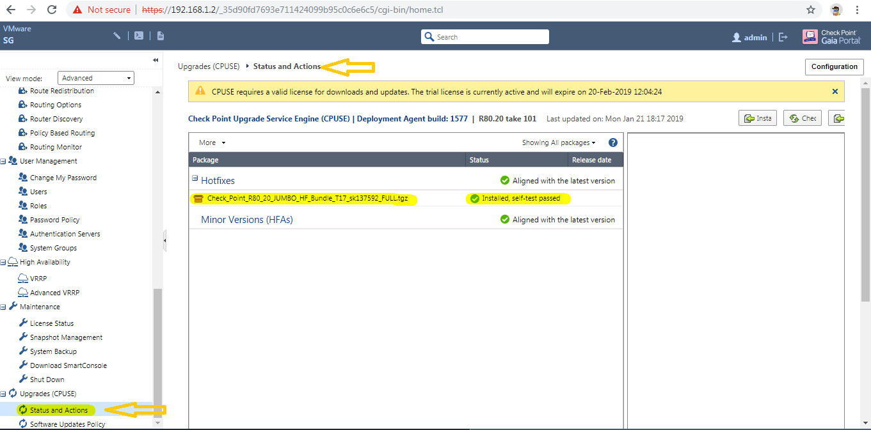The height and width of the screenshot is (430, 871).
Task: Open the terminal icon in top bar
Action: [x=139, y=36]
